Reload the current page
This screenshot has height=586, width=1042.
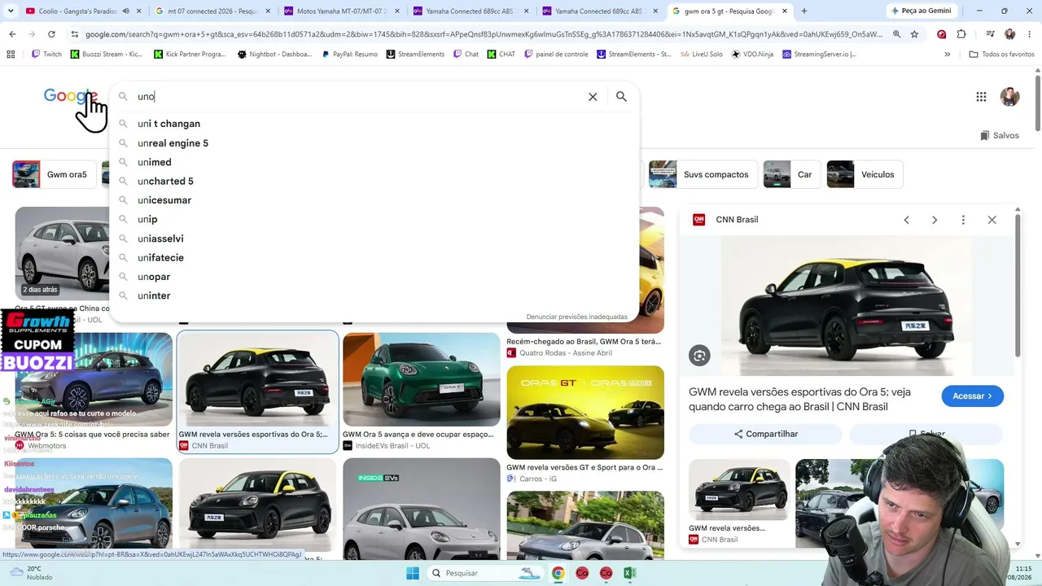click(x=51, y=34)
